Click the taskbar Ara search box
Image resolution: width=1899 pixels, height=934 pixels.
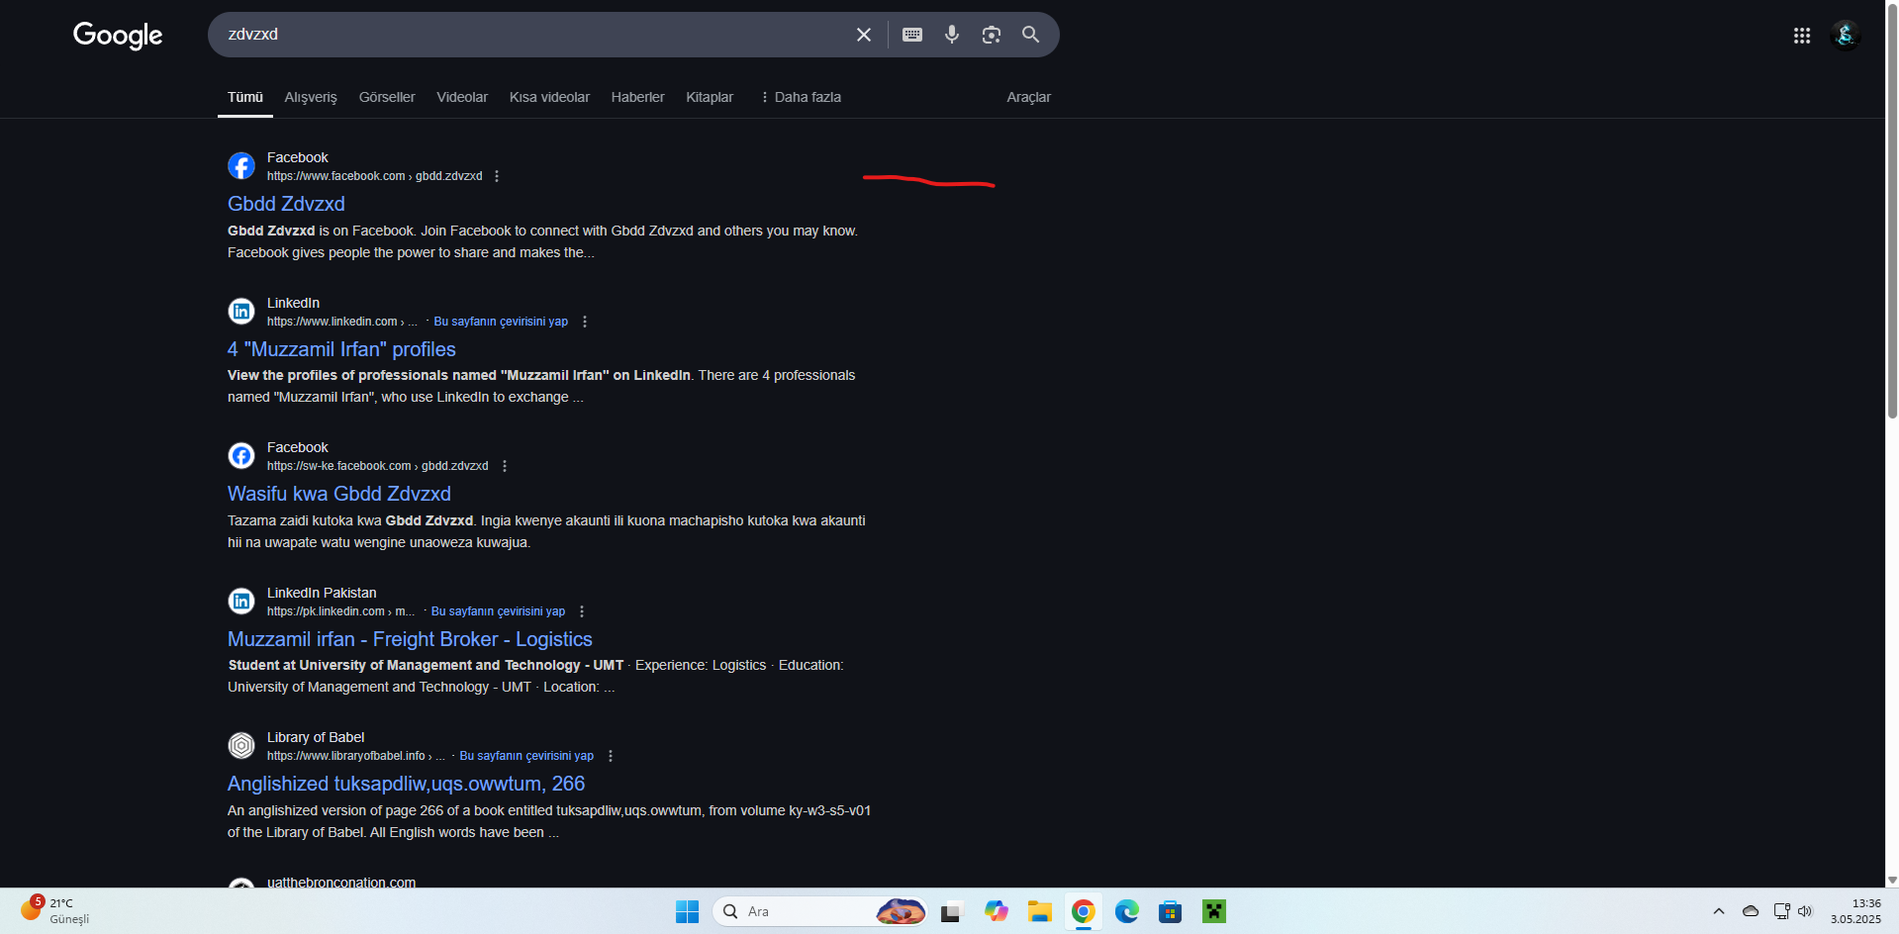(x=819, y=911)
